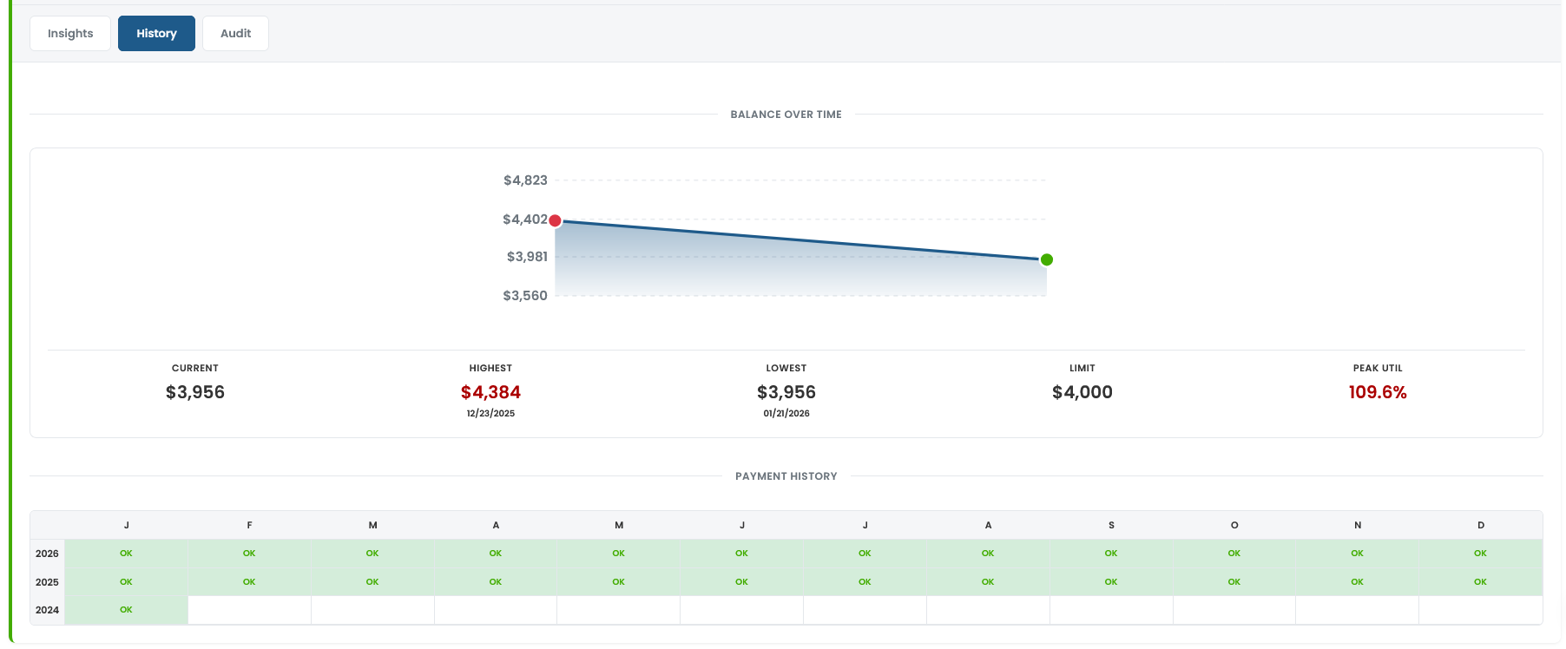Select the LIMIT value $4,000
This screenshot has width=1566, height=649.
pos(1082,392)
